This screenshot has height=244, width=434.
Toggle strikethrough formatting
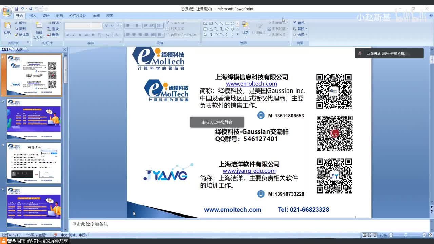click(86, 35)
